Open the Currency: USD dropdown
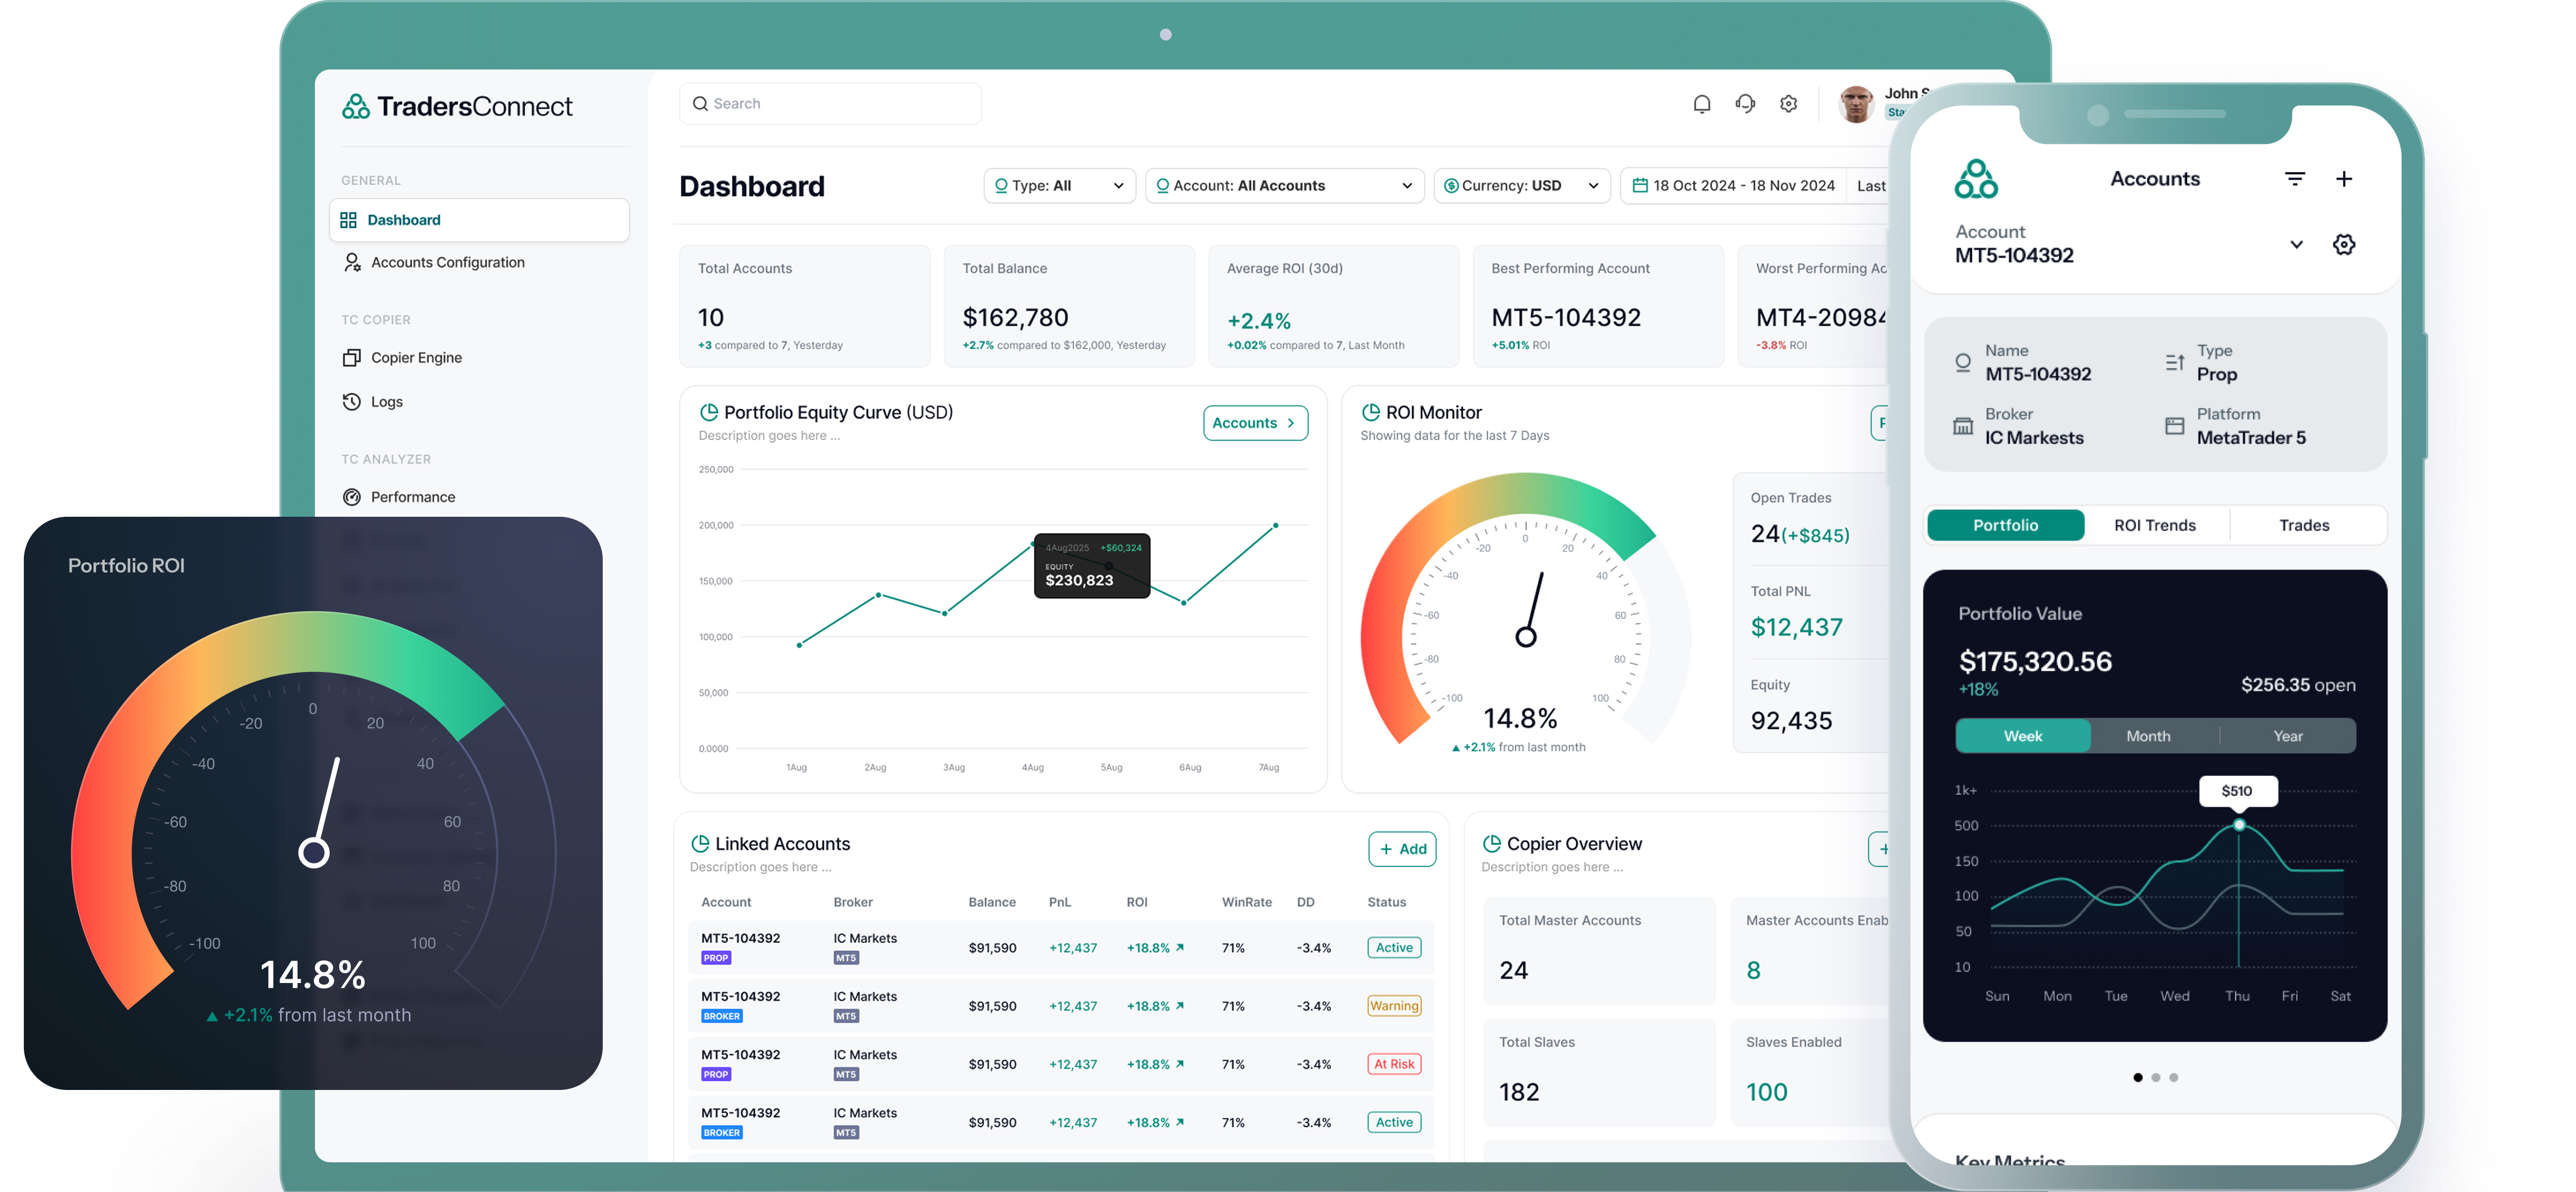The image size is (2576, 1192). [1521, 185]
